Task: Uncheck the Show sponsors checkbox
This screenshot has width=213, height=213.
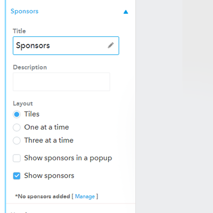Action: [17, 176]
